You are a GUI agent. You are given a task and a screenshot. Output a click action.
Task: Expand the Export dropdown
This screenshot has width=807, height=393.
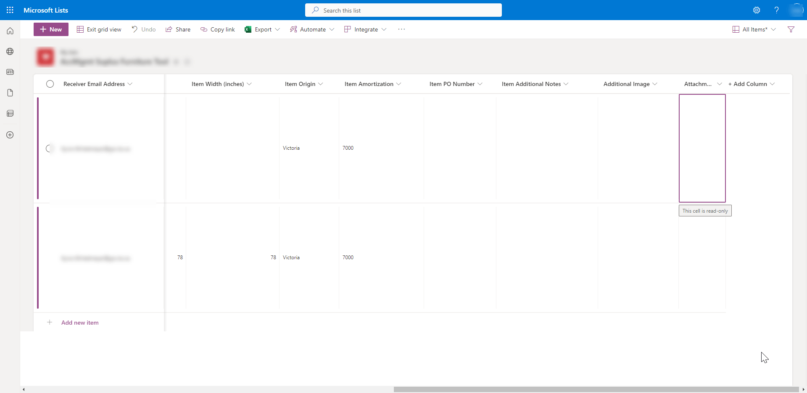262,29
